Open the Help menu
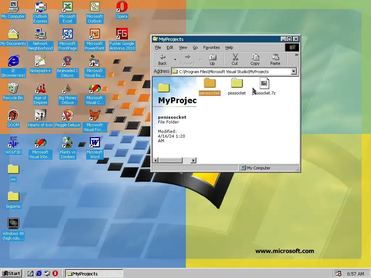 pyautogui.click(x=229, y=47)
